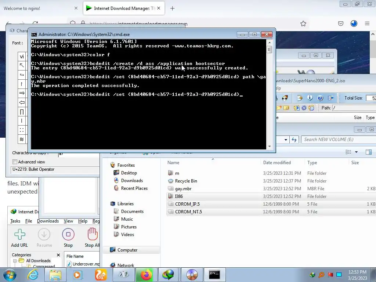This screenshot has height=282, width=376.
Task: Switch to the Character Map taskbar button
Action: point(124,274)
